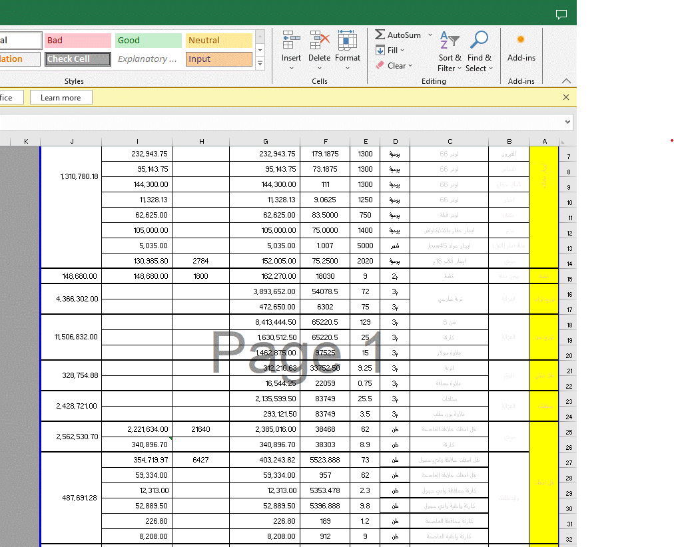Click the Delete cells icon
674x547 pixels.
320,40
